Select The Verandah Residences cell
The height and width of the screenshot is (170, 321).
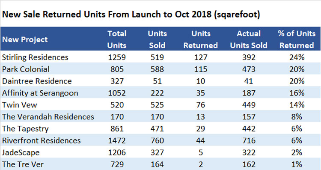pos(48,117)
